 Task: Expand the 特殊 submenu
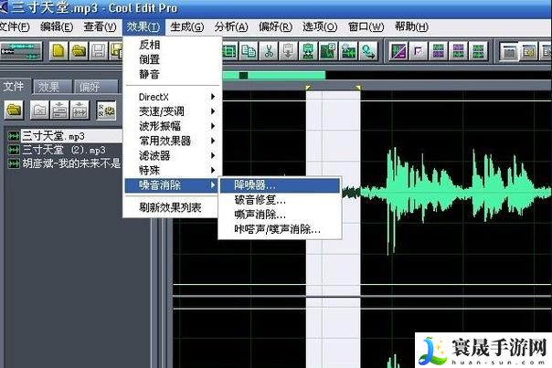click(173, 170)
